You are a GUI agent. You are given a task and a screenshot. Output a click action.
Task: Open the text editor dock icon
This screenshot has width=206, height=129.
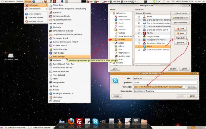[x=87, y=121]
